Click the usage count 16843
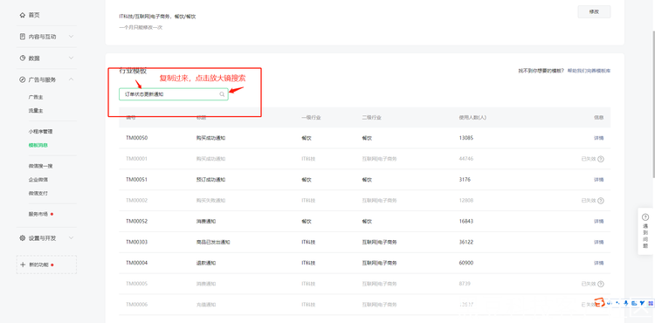The height and width of the screenshot is (323, 655). [x=466, y=222]
